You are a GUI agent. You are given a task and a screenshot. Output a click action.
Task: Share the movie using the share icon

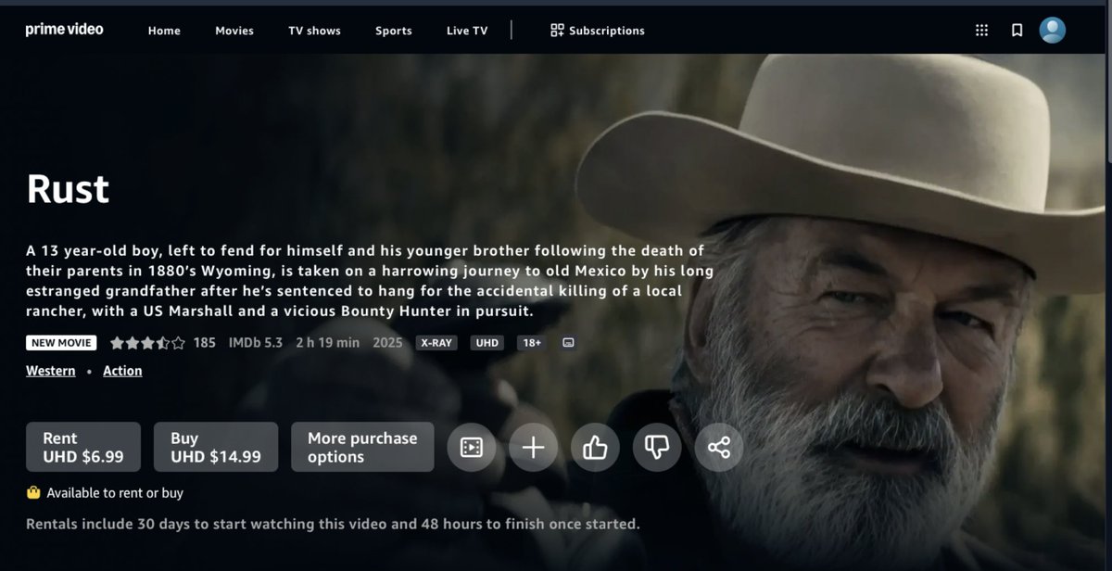[x=719, y=448]
